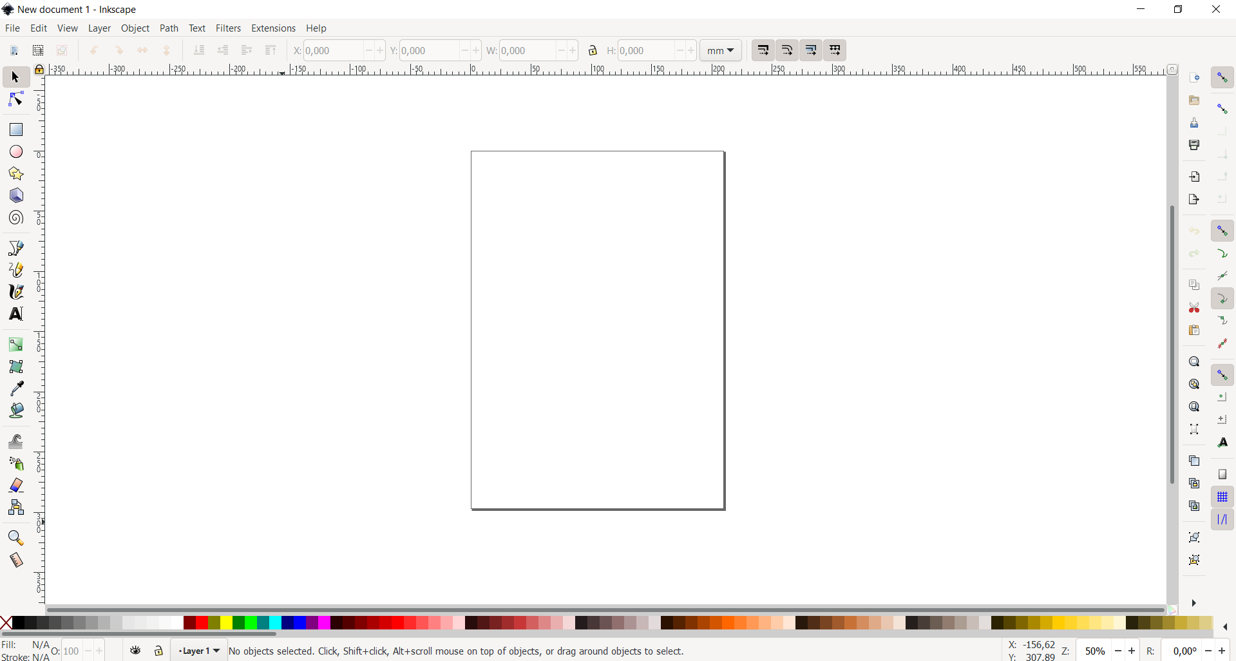Viewport: 1236px width, 661px height.
Task: Click the no-color X swatch
Action: point(6,623)
